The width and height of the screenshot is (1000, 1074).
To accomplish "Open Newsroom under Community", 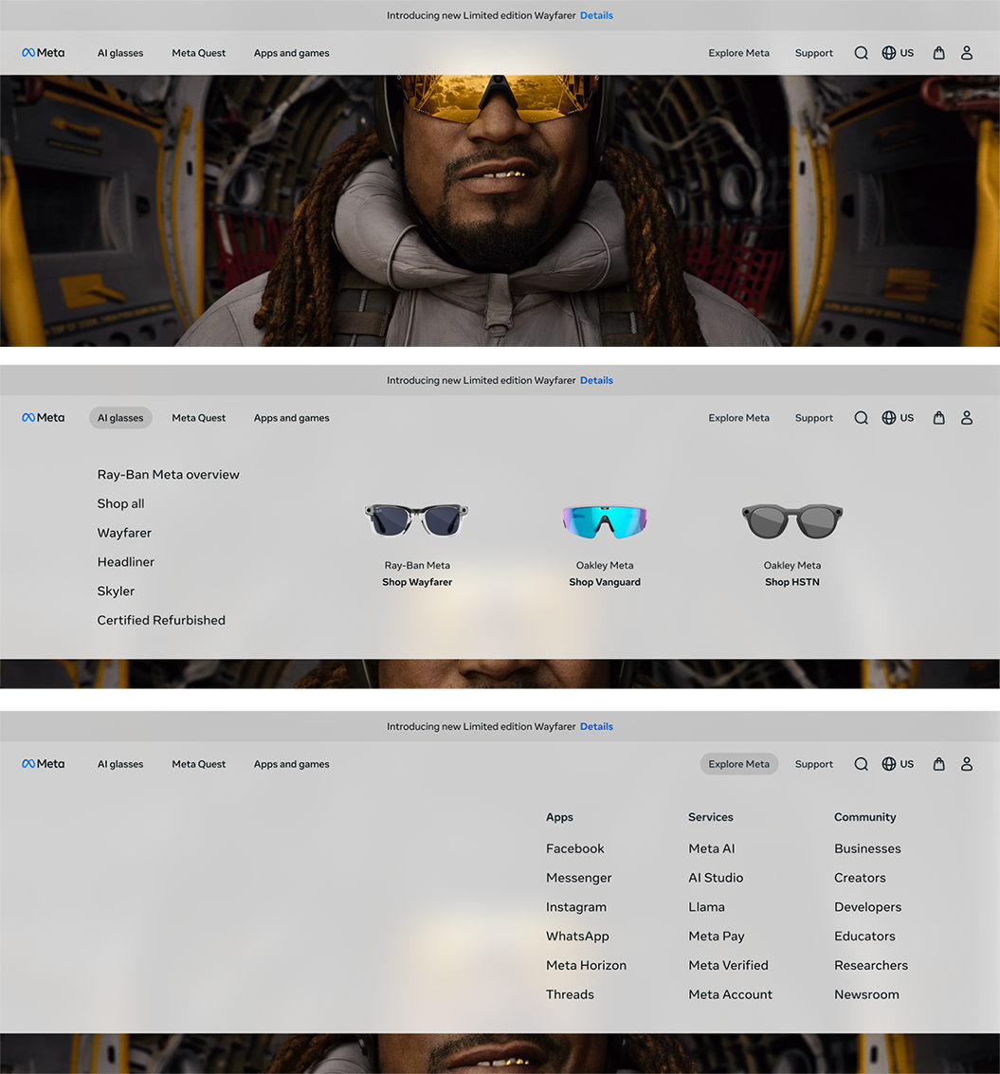I will (x=866, y=994).
